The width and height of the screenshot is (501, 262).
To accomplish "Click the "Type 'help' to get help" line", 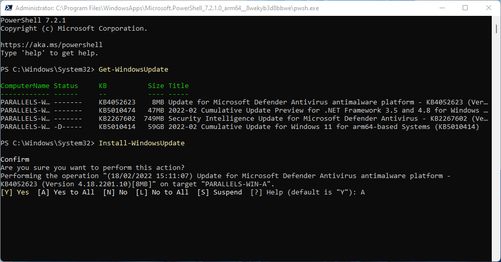I will [x=49, y=53].
